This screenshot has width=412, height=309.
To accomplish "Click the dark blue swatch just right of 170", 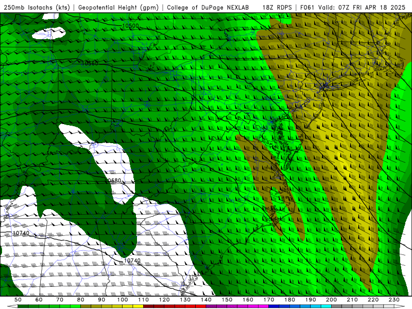I will tap(274, 306).
